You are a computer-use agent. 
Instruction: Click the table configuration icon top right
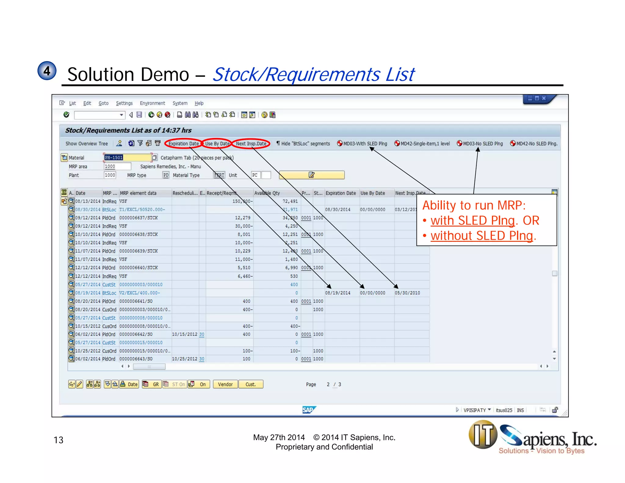point(555,192)
